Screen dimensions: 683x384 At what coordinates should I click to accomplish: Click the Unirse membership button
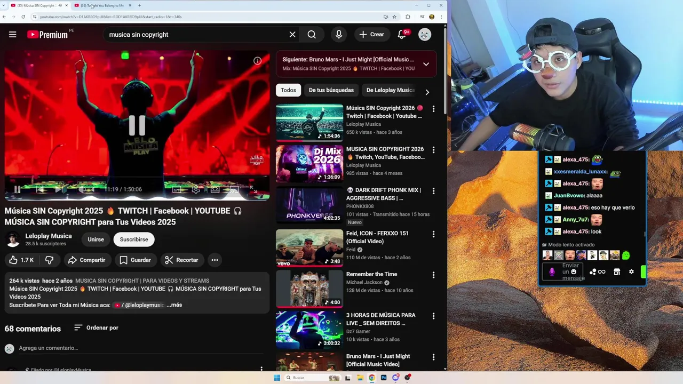[x=96, y=239]
